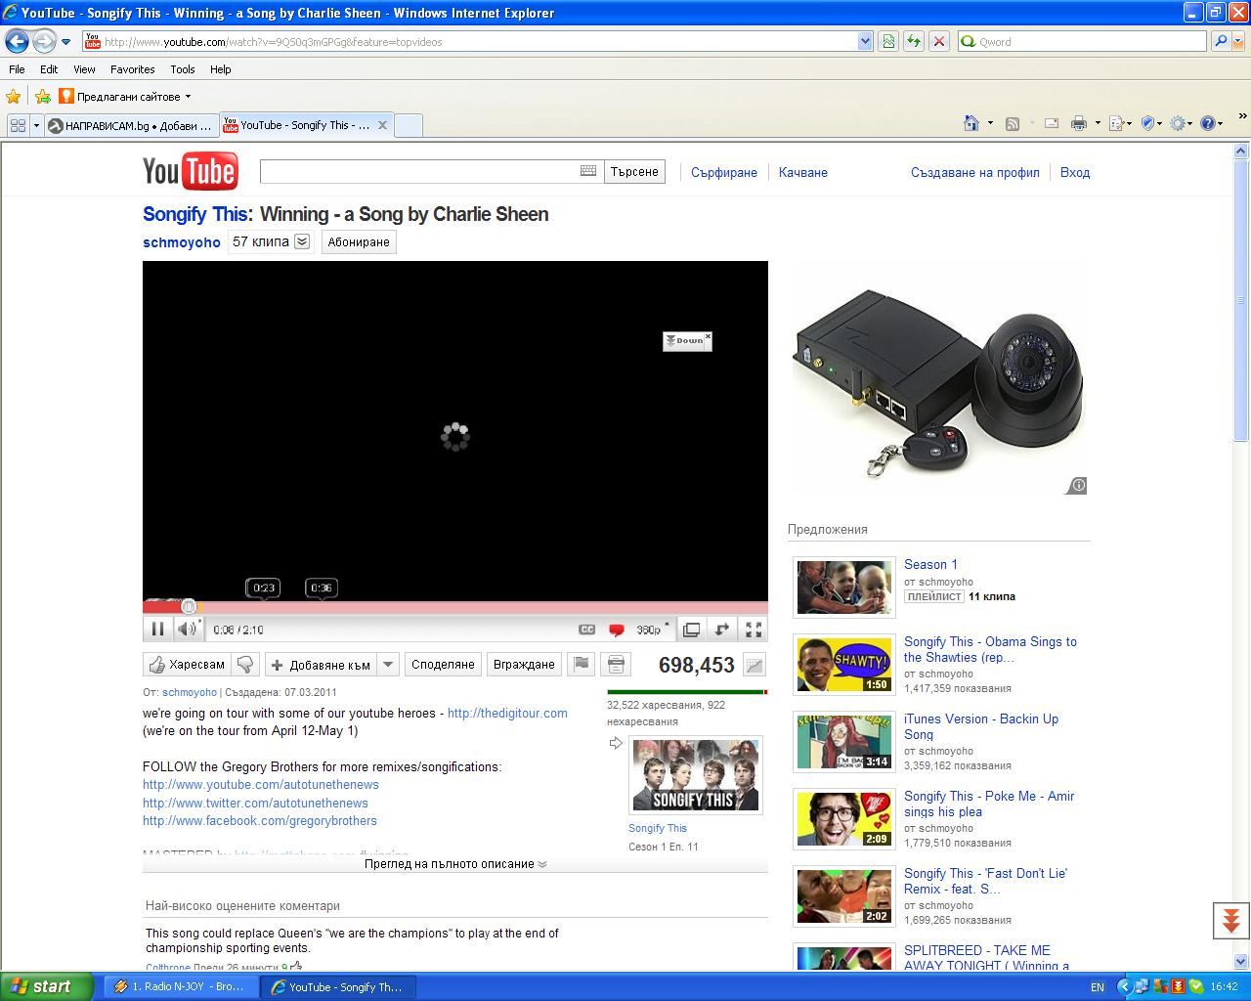Viewport: 1251px width, 1001px height.
Task: Flag the video with flag icon
Action: 582,665
